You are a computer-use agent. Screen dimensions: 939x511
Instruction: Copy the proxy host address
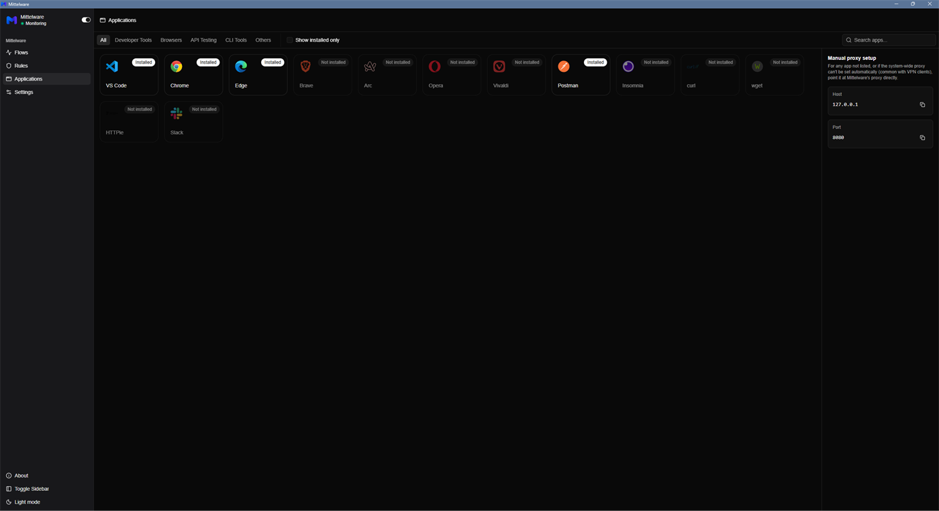(922, 105)
